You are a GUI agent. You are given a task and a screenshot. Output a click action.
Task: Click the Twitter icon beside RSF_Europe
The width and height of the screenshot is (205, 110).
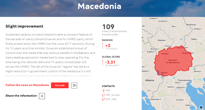point(103,95)
